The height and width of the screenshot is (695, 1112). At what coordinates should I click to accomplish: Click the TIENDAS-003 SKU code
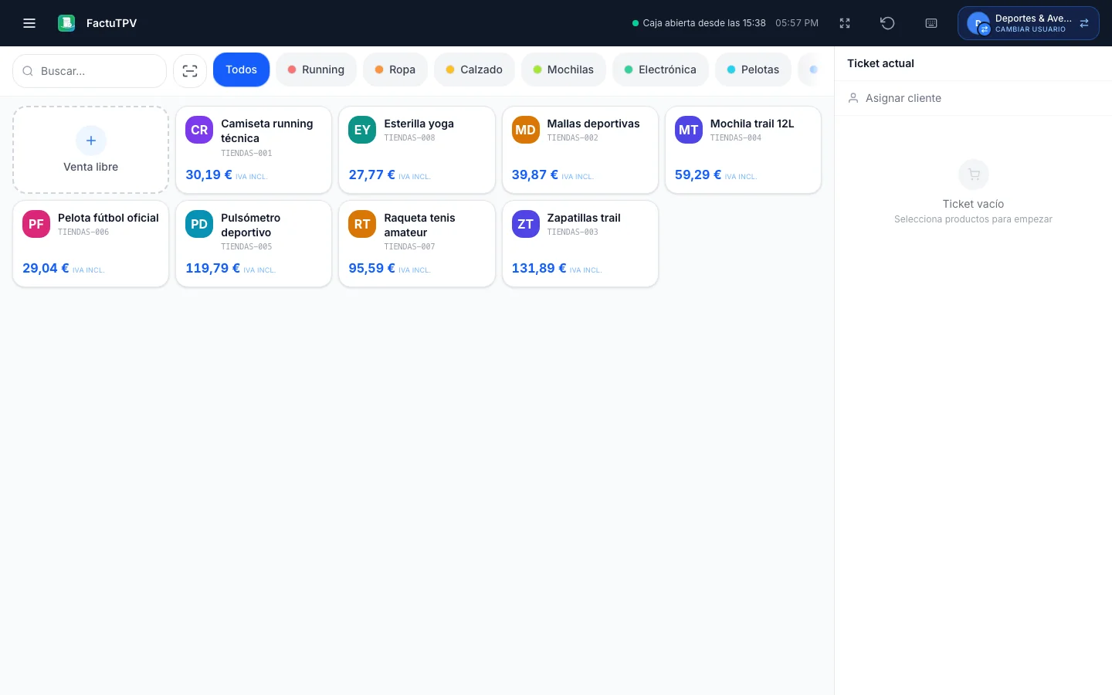coord(573,232)
